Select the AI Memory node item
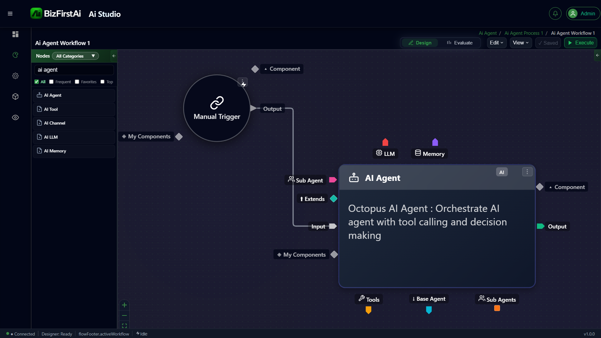This screenshot has width=601, height=338. coord(74,151)
